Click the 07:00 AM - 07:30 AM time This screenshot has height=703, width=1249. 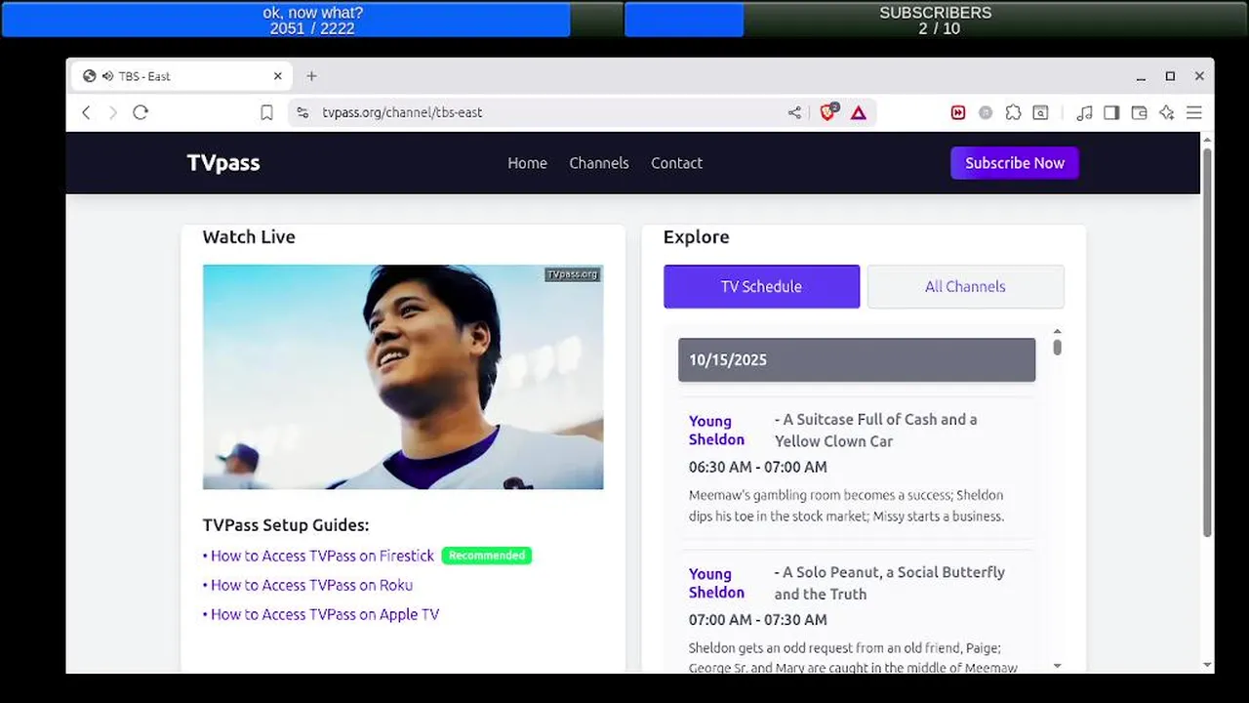pyautogui.click(x=758, y=619)
